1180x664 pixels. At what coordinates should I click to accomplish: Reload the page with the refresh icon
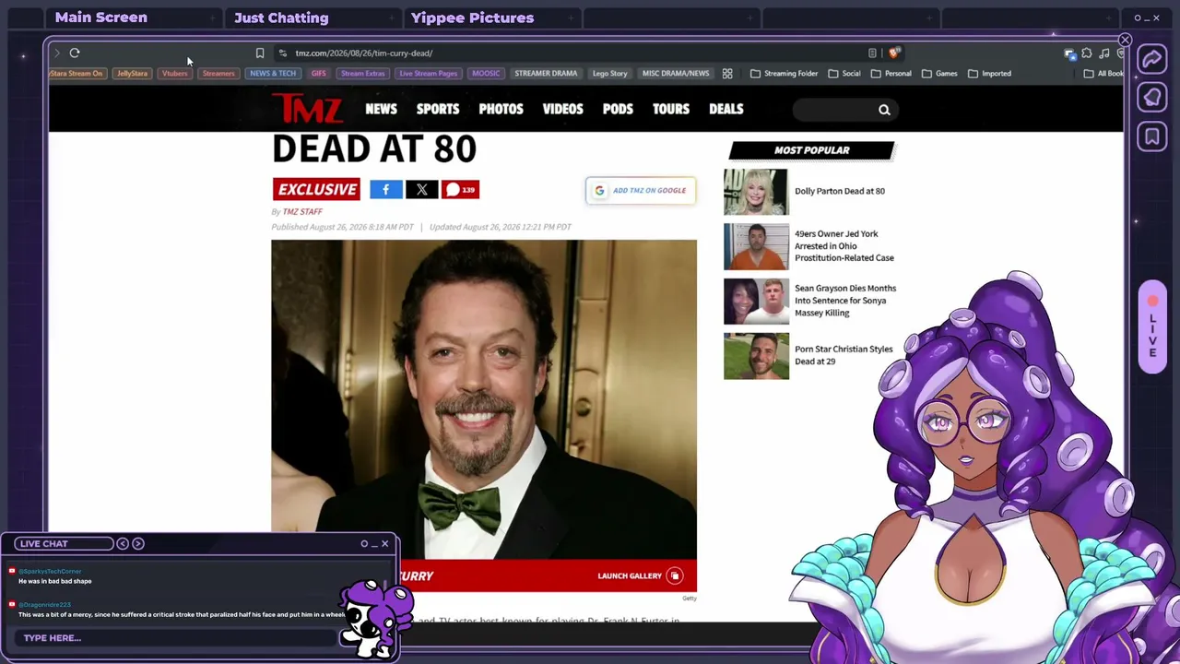(75, 53)
